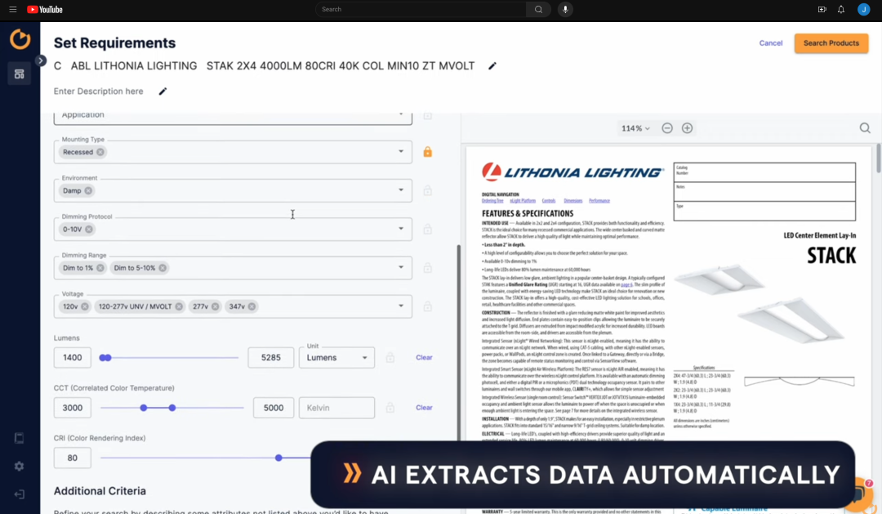Remove the 277v voltage chip
Screen dimensions: 882x514
[x=216, y=306]
